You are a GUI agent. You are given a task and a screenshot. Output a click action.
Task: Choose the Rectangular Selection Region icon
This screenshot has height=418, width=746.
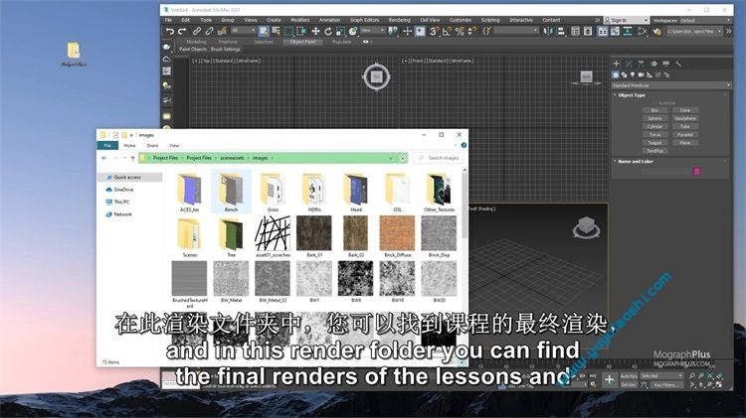point(288,32)
